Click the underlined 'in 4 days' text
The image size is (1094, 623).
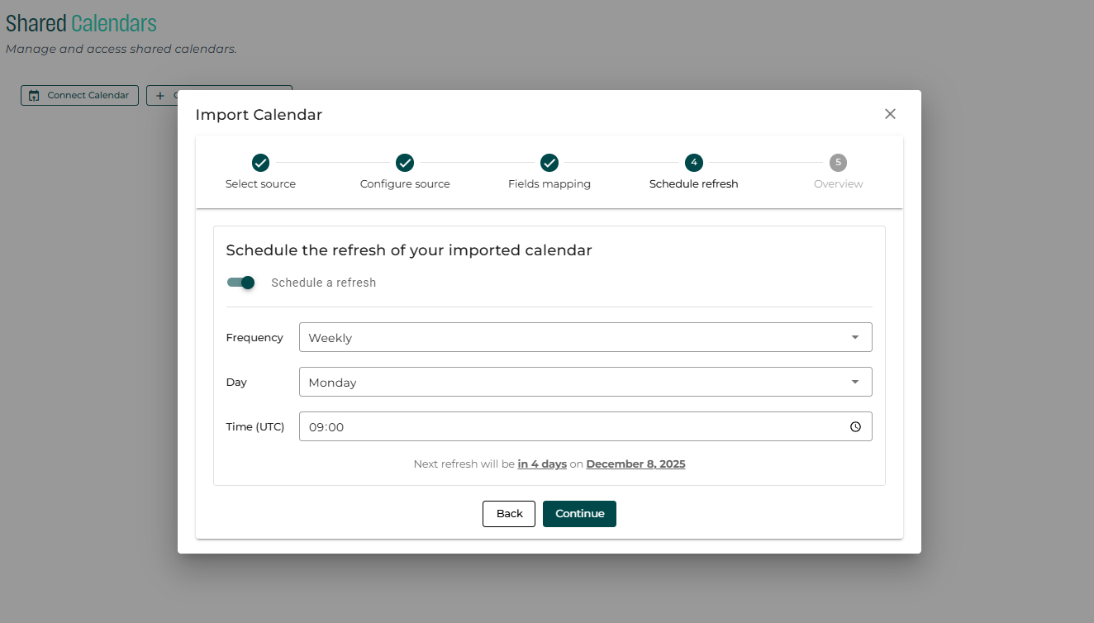pos(542,464)
